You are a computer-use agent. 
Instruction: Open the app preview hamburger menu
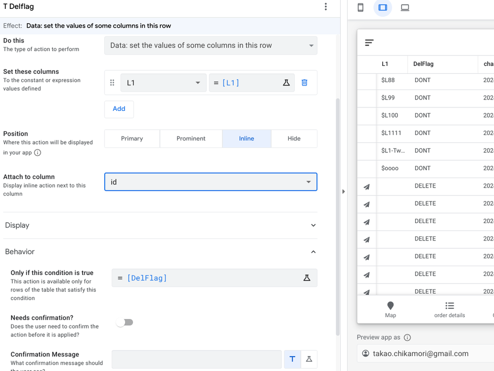(369, 43)
